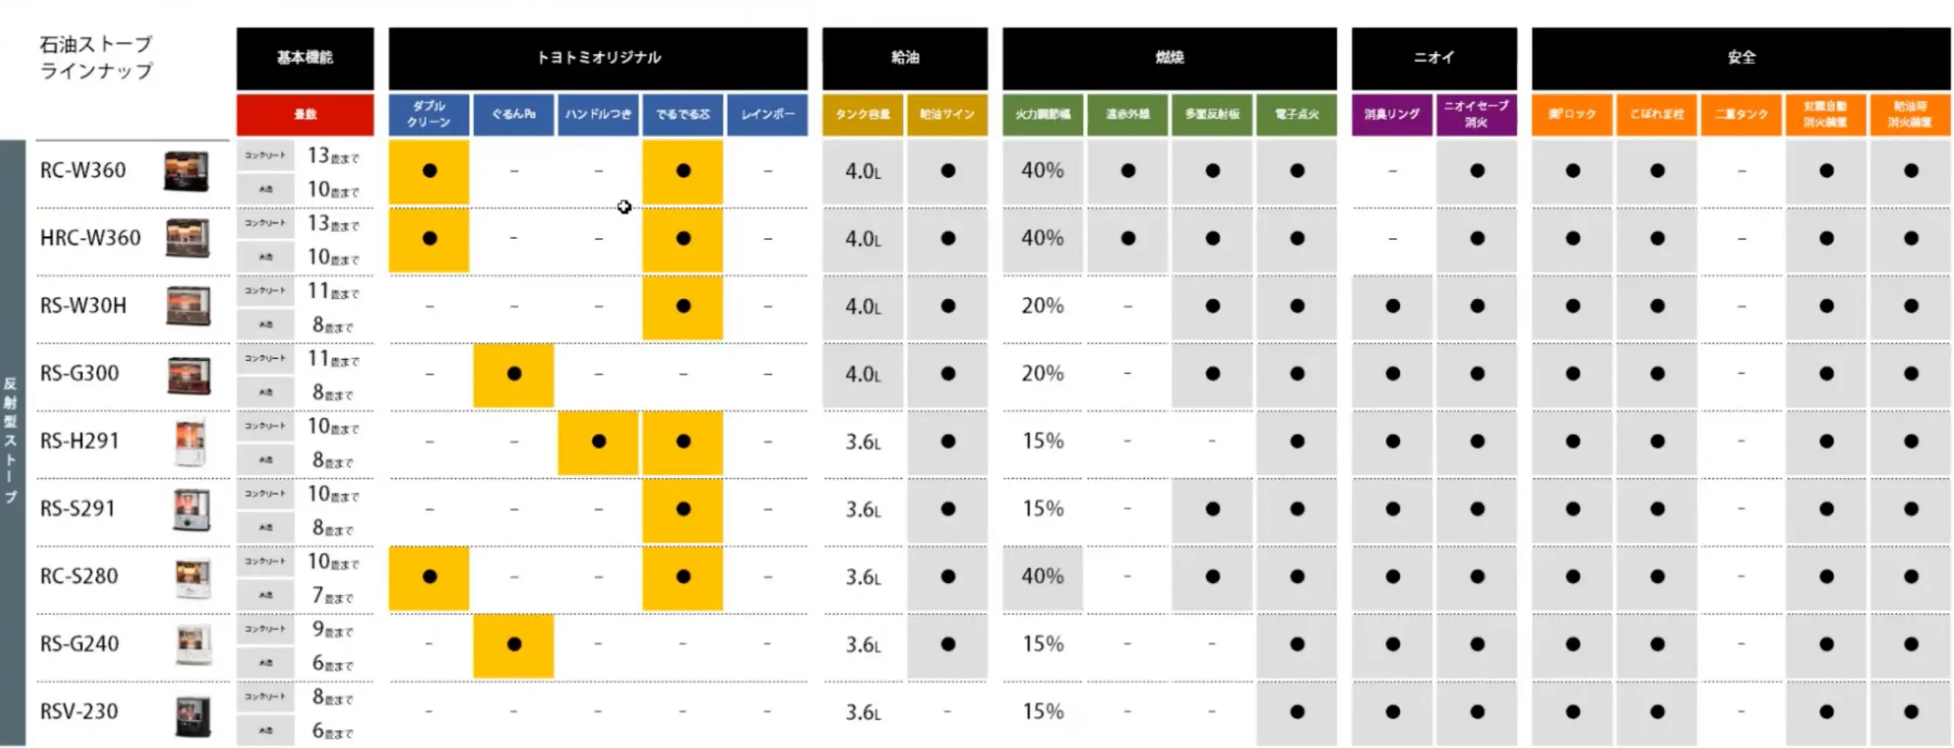Click the RC-W360 stove thumbnail image
This screenshot has width=1954, height=748.
[x=186, y=171]
